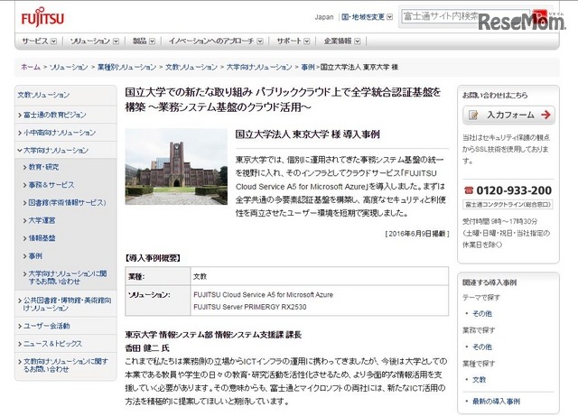Open 富士通の教育ビジョン in sidebar

point(54,115)
